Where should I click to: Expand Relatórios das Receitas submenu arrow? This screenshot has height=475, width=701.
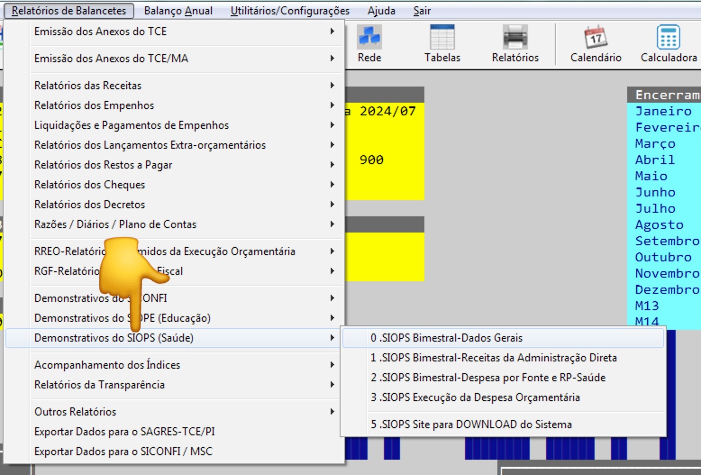tap(332, 85)
